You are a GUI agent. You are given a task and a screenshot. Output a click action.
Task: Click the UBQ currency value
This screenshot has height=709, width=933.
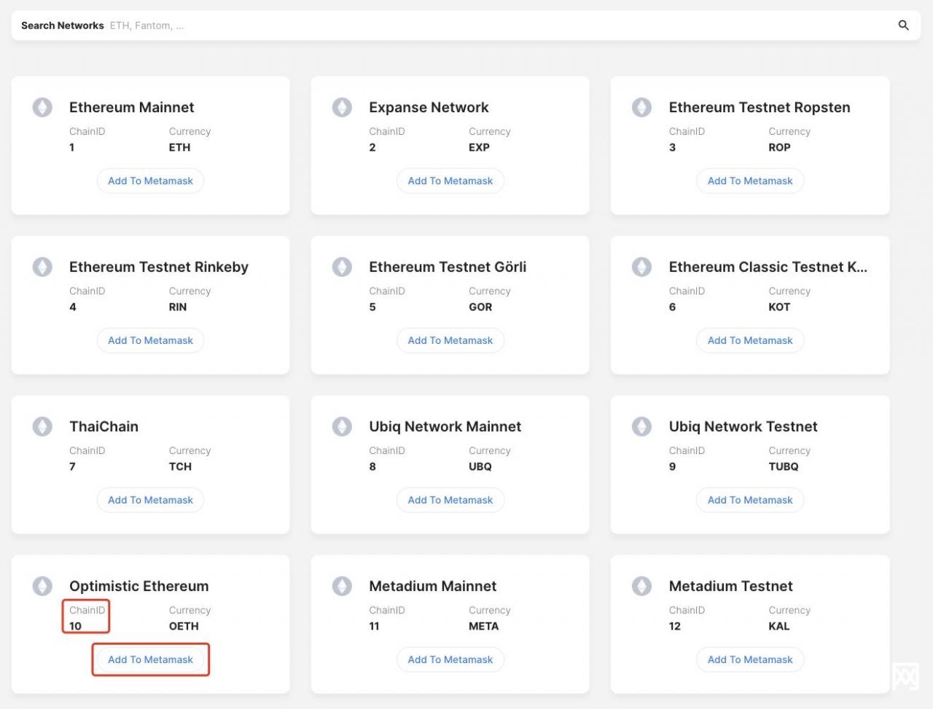tap(480, 466)
